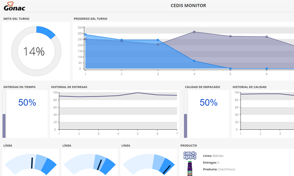Click the blue data point at hour 5
This screenshot has width=294, height=176.
coord(230,69)
